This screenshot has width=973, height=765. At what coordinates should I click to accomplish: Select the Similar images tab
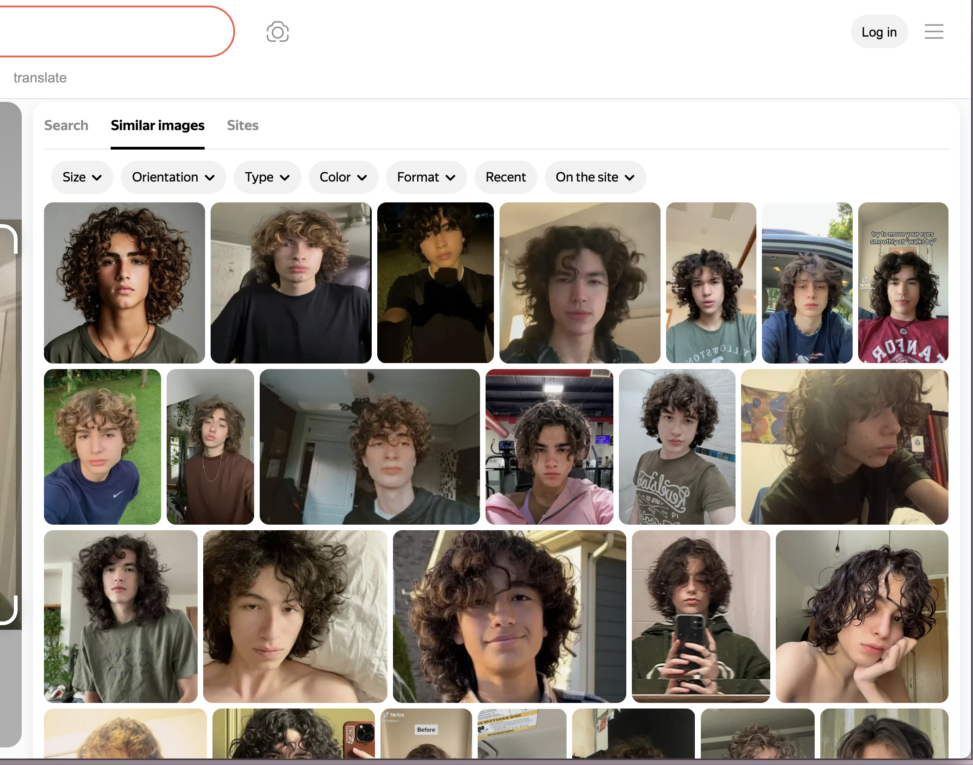coord(157,125)
